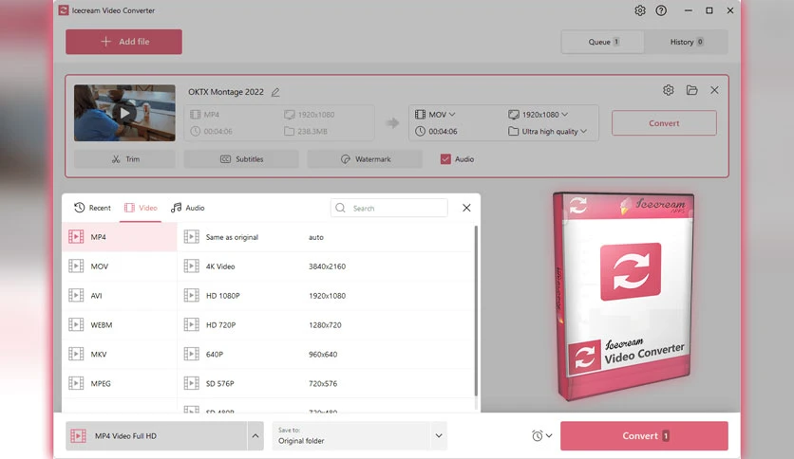Select MP4 format in list
Image resolution: width=794 pixels, height=459 pixels.
[120, 237]
